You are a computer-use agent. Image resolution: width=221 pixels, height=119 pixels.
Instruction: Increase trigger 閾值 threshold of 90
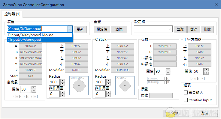pos(168,70)
